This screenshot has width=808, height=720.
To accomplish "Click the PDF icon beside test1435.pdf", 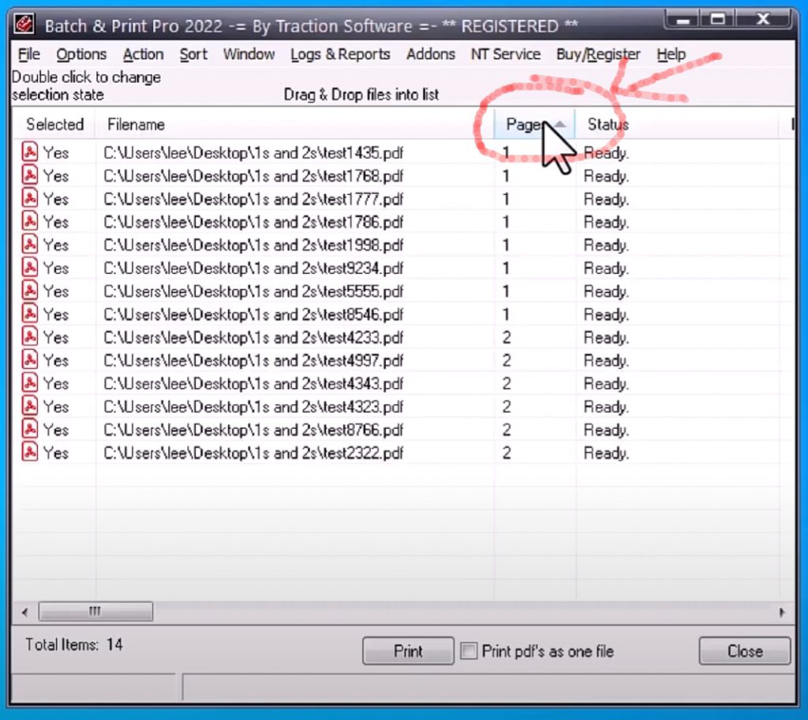I will click(x=29, y=152).
